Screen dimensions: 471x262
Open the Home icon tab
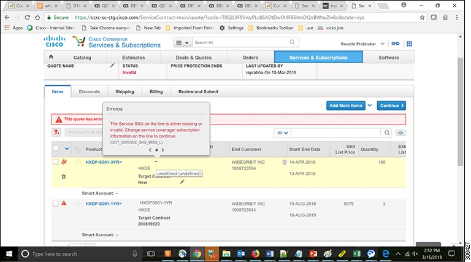click(x=51, y=57)
